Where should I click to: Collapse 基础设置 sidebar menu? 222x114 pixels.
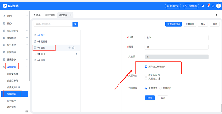pyautogui.click(x=15, y=67)
